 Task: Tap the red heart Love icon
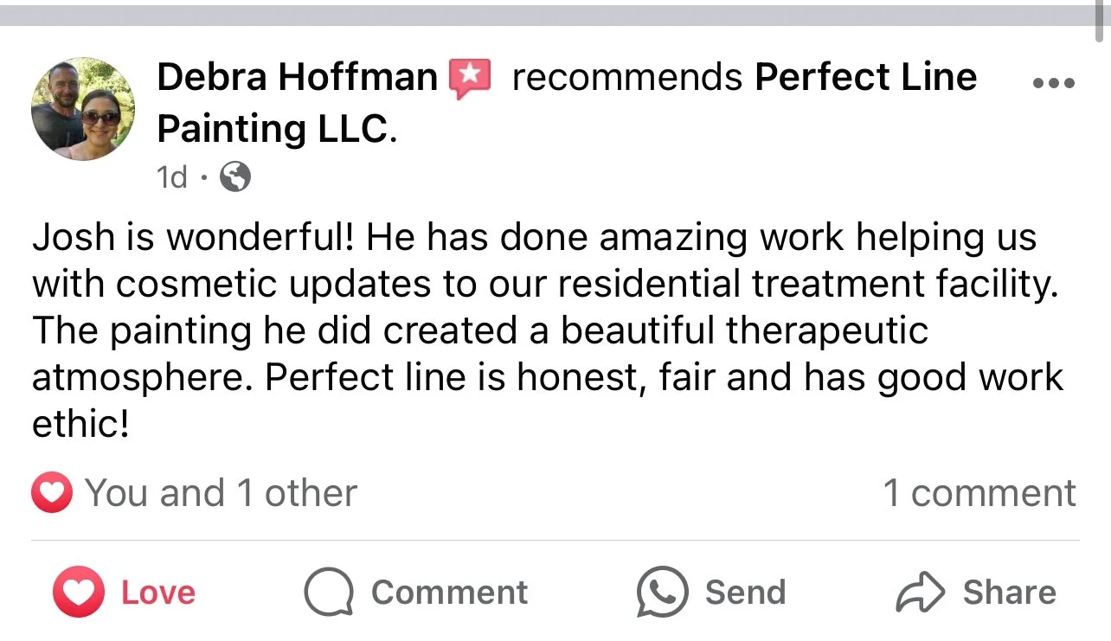pos(79,593)
